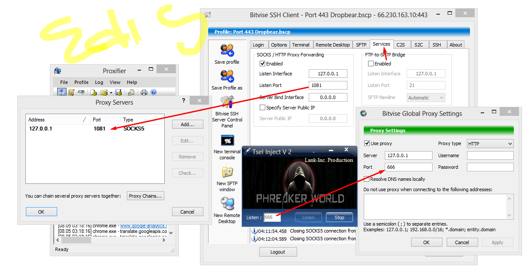
Task: Click Save Profile floppy icon in Proxifier toolbar
Action: click(x=119, y=92)
